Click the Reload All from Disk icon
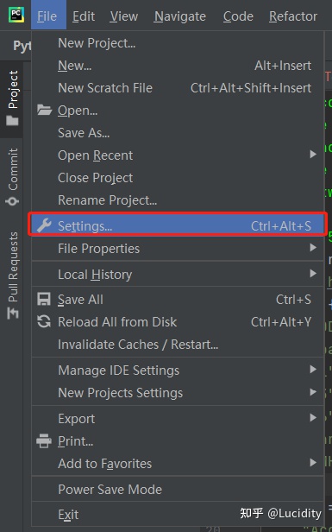The height and width of the screenshot is (532, 332). click(44, 321)
